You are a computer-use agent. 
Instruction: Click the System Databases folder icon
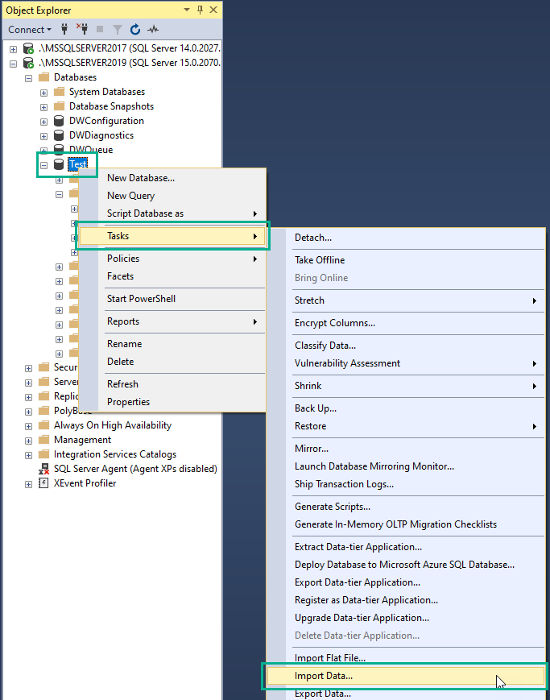pyautogui.click(x=59, y=92)
